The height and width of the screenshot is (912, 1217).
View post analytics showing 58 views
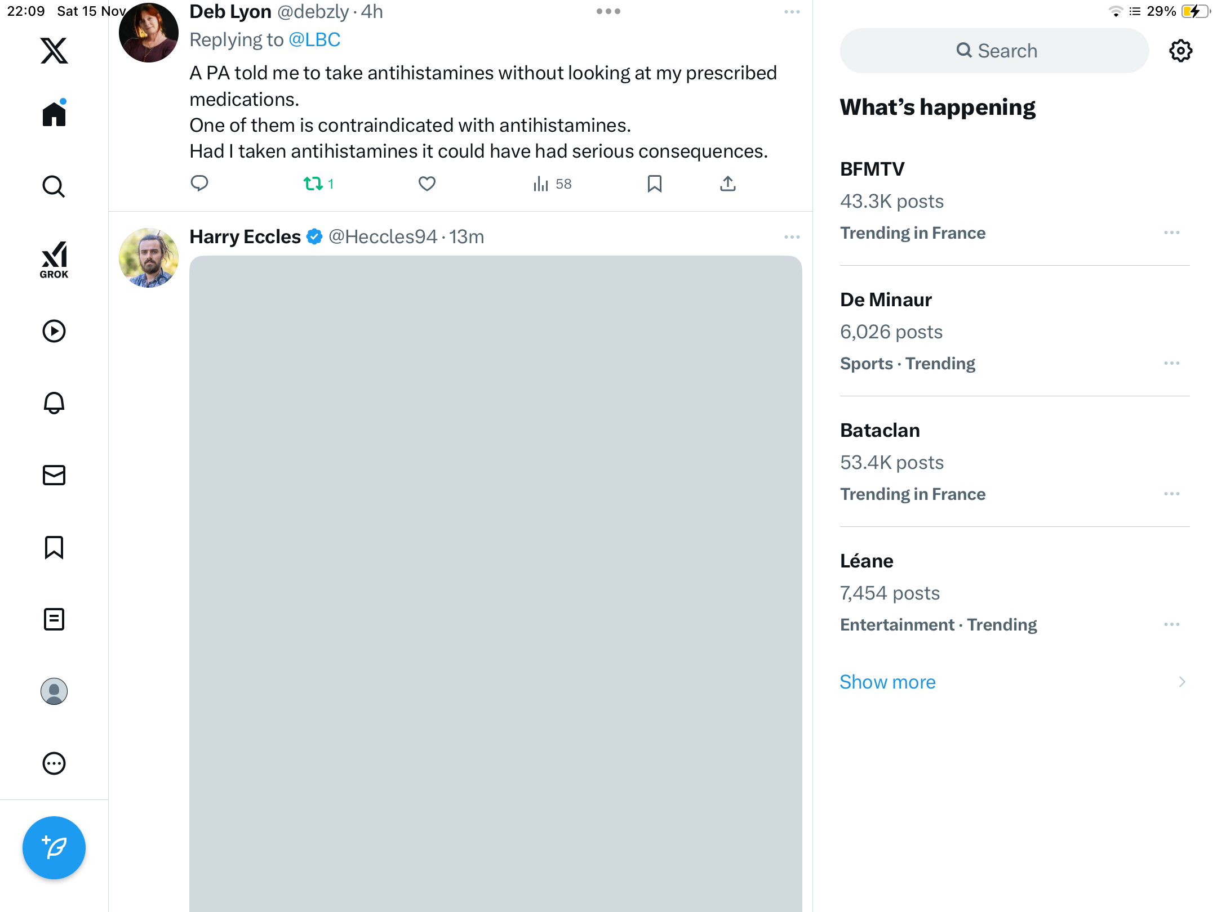[x=552, y=184]
